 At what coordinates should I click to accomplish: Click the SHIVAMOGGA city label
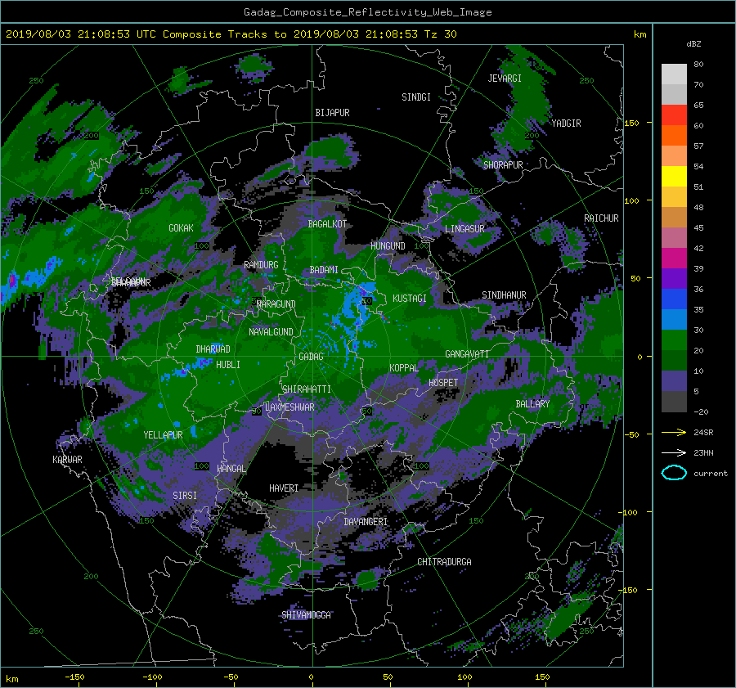[306, 615]
